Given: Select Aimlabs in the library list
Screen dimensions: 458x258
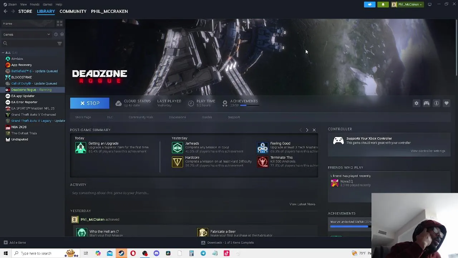Looking at the screenshot, I should pyautogui.click(x=17, y=59).
